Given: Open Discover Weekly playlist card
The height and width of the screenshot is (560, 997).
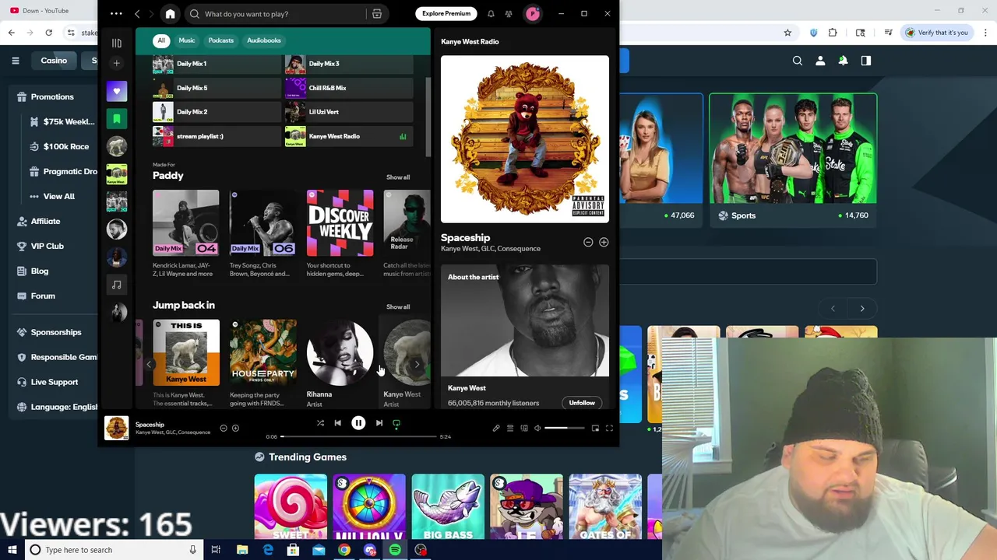Looking at the screenshot, I should [340, 233].
